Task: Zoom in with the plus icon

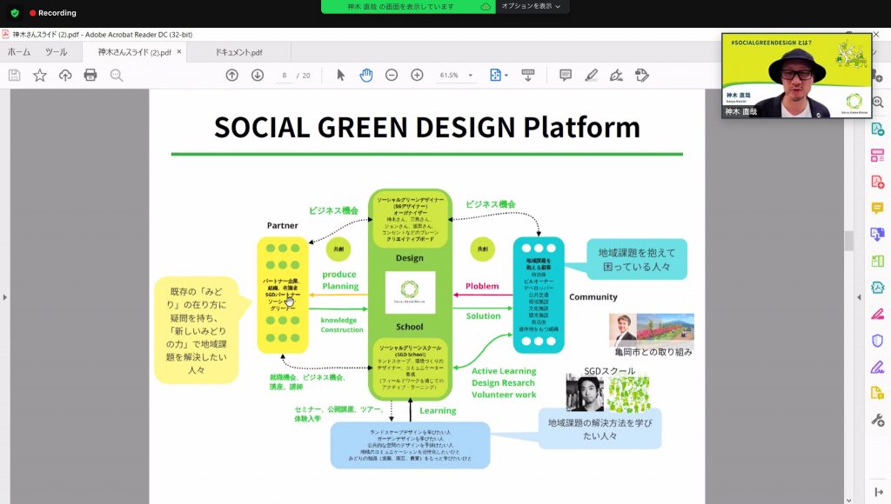Action: pyautogui.click(x=417, y=75)
